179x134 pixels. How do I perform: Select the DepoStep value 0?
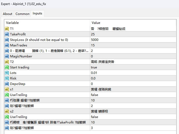pyautogui.click(x=92, y=84)
